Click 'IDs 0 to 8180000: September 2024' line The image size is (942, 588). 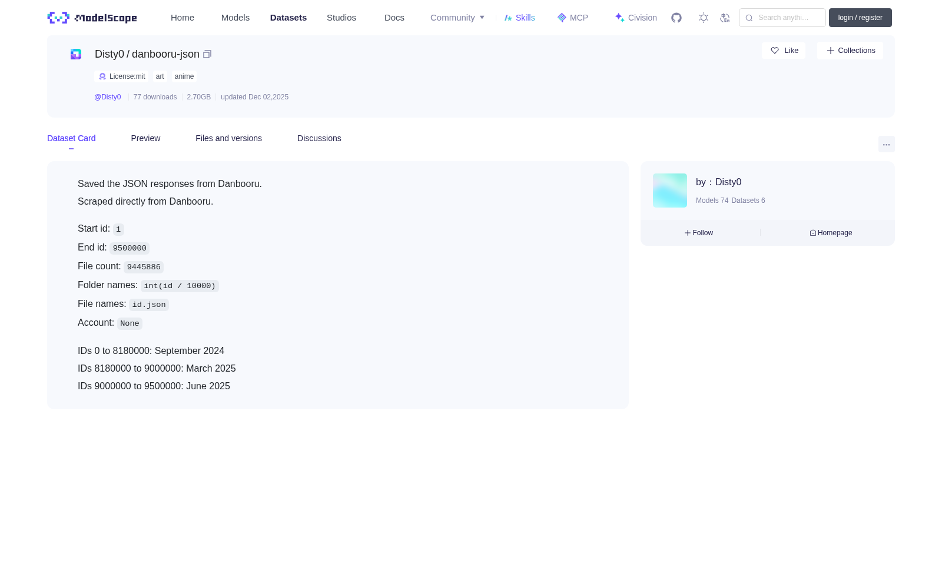point(151,351)
